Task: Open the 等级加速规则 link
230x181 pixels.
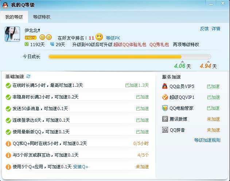Action: coord(207,140)
